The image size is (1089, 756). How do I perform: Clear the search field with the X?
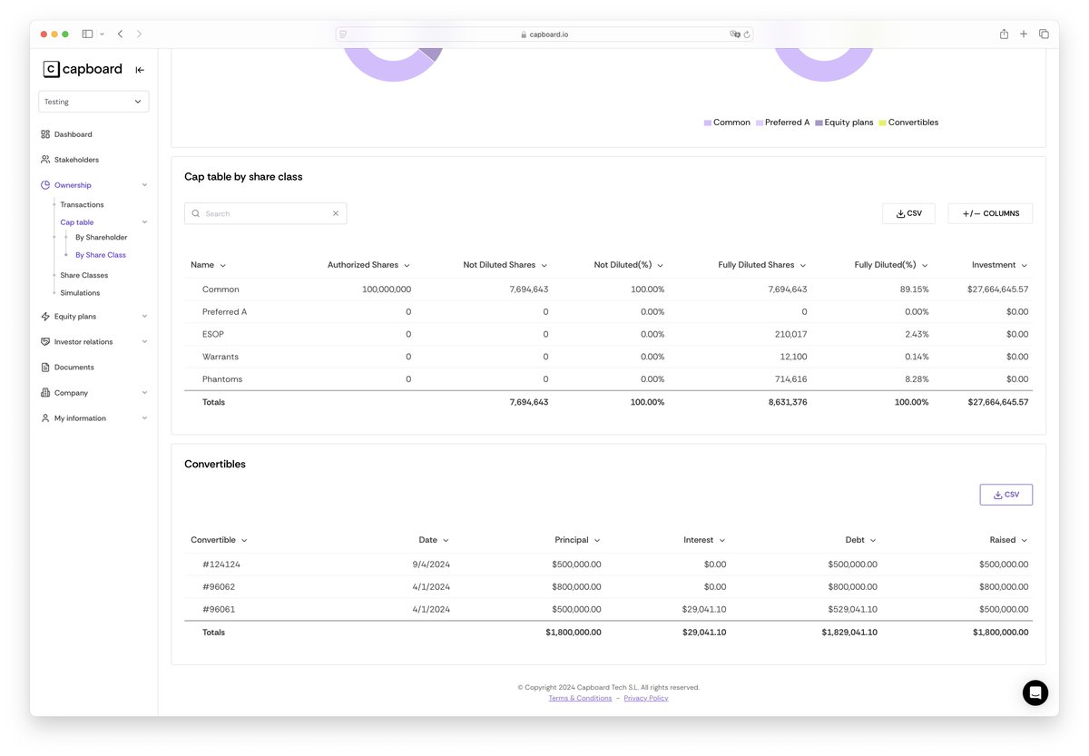335,213
